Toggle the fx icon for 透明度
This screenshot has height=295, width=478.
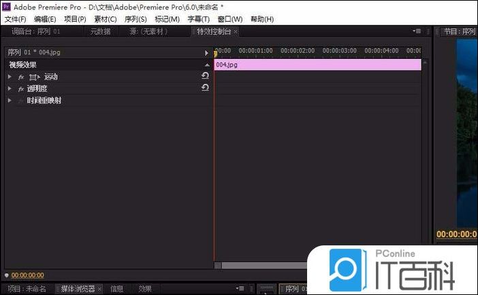(x=21, y=89)
